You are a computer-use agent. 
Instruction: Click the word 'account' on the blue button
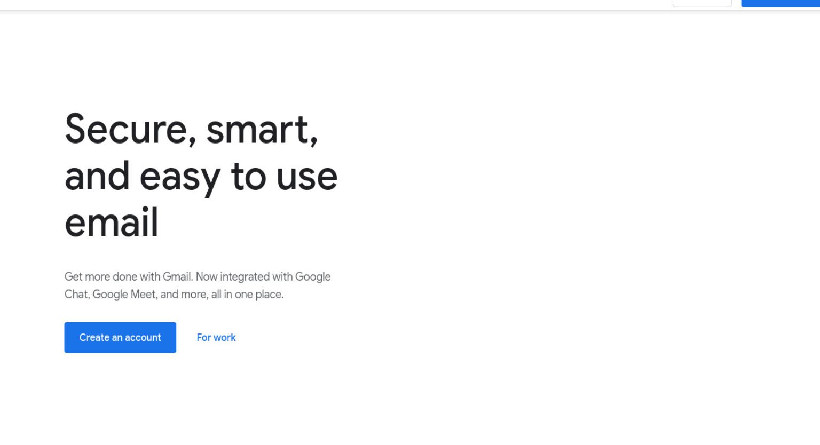click(143, 338)
